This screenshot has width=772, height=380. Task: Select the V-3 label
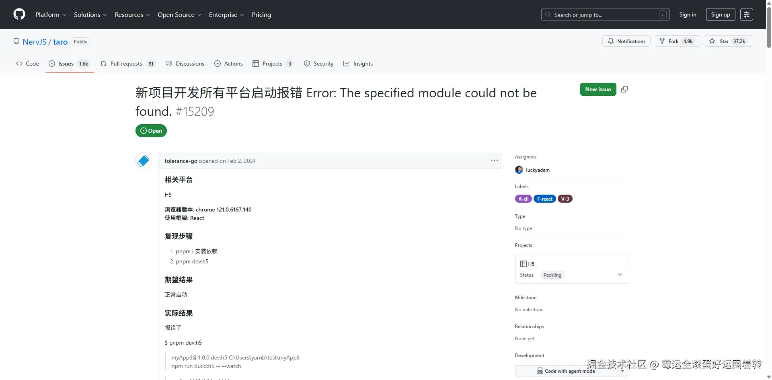(565, 199)
